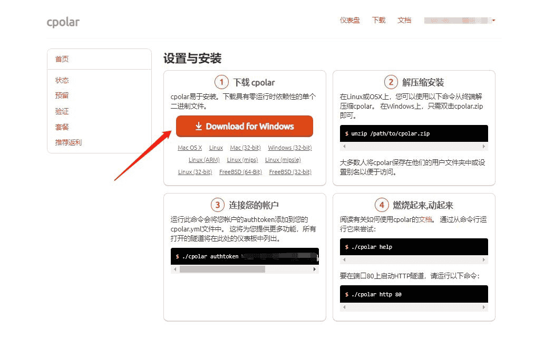Click the red numbered circle 2 badge
Viewport: 544px width, 348px height.
click(391, 82)
